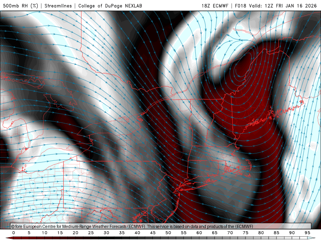Select the 95 value on the color scale

(307, 233)
